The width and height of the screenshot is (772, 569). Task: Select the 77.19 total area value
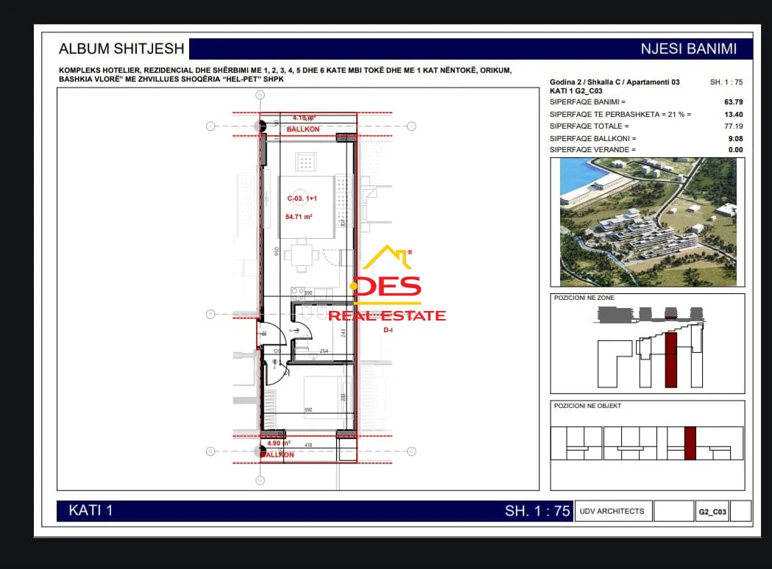tap(733, 126)
